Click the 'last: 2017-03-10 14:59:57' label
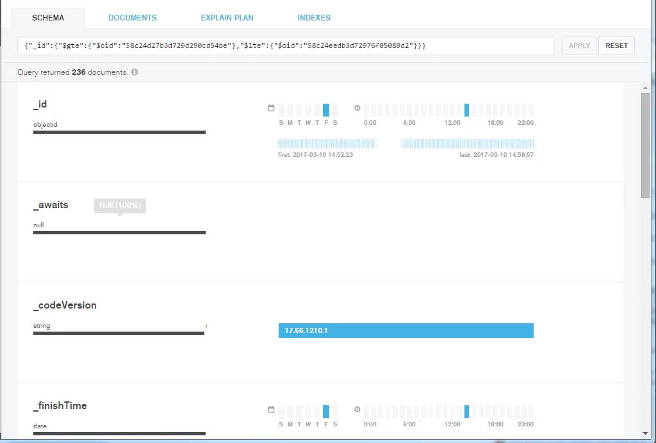Viewport: 656px width, 443px height. coord(496,155)
